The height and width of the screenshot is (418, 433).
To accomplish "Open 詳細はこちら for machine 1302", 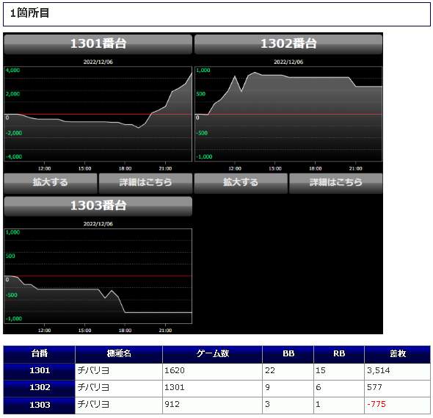I will (336, 182).
